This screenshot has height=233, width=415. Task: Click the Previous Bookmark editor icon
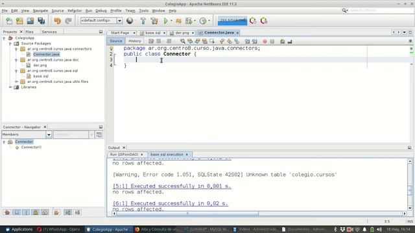pyautogui.click(x=222, y=41)
